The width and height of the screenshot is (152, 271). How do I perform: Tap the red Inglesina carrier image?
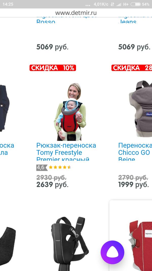(x=140, y=245)
